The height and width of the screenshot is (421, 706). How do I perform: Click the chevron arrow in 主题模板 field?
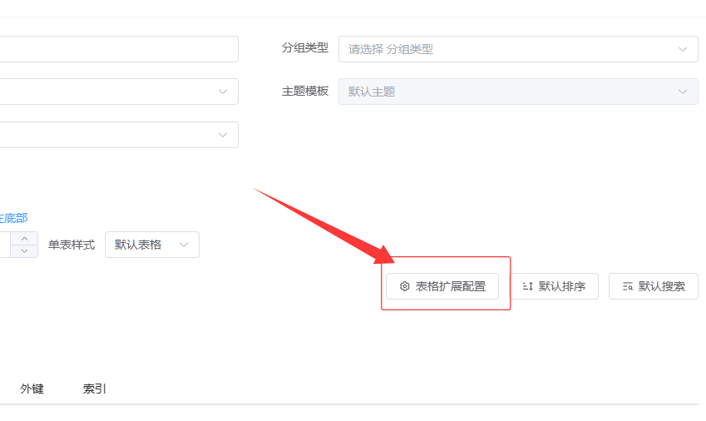pyautogui.click(x=684, y=92)
